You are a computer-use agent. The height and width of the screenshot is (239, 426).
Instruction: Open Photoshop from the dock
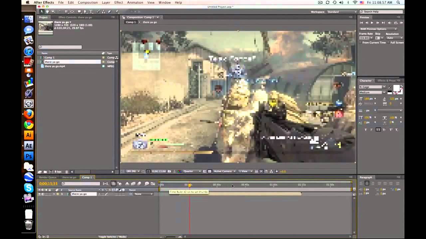(x=29, y=156)
